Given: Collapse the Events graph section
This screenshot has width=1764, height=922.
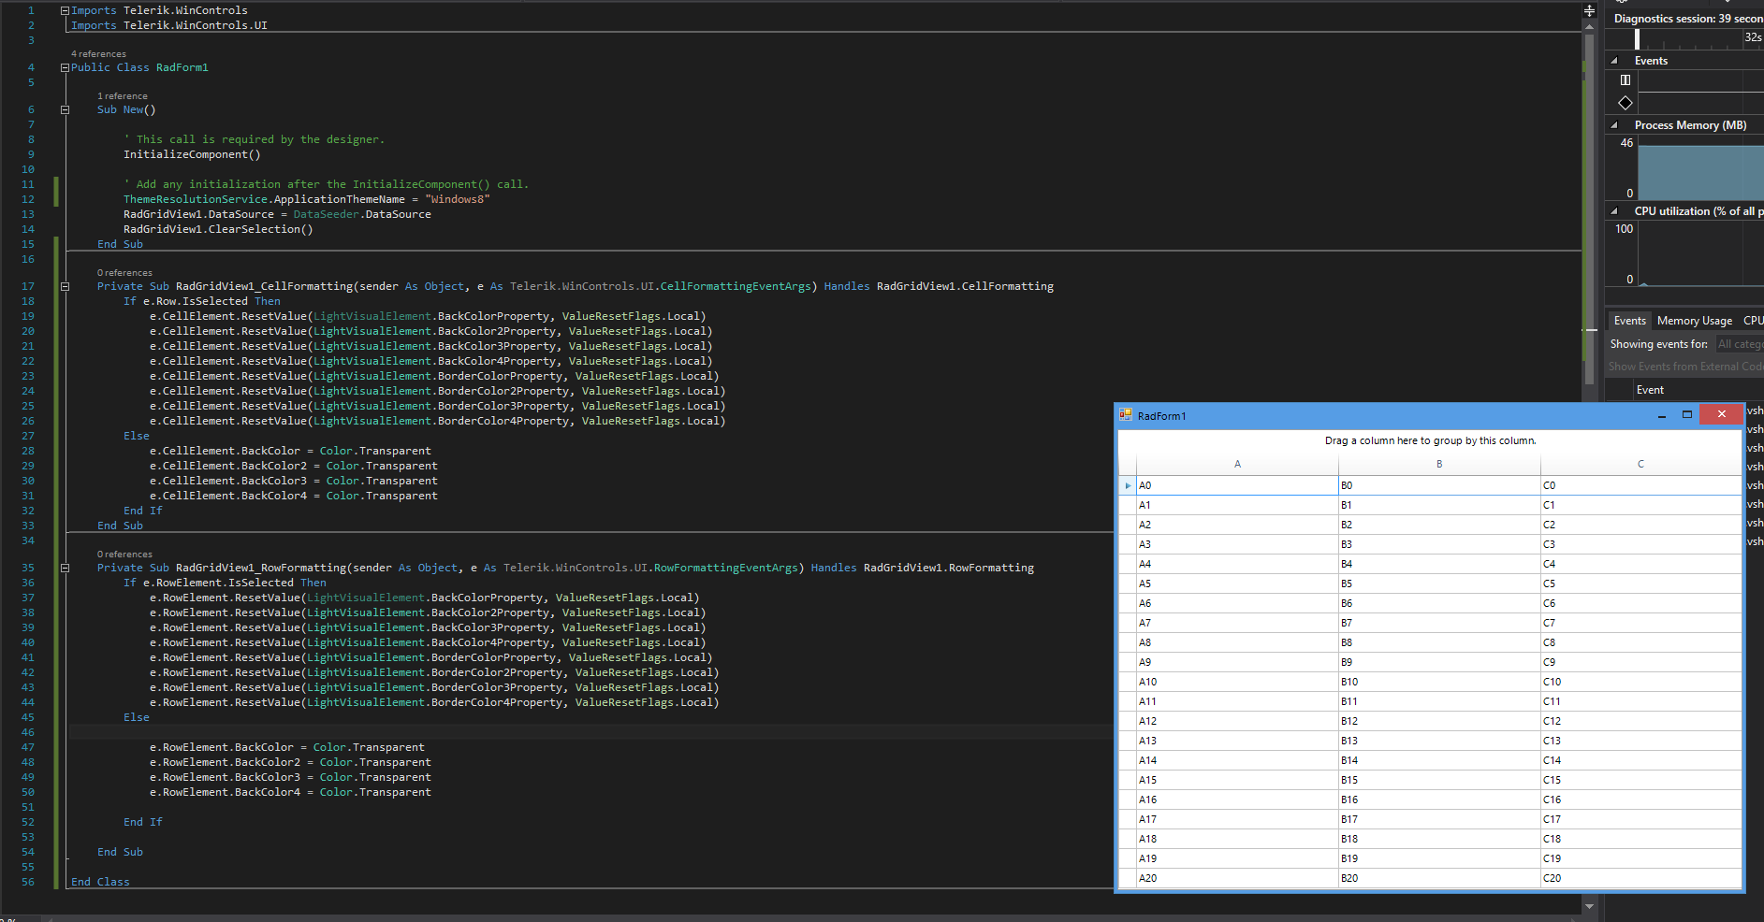Looking at the screenshot, I should 1614,61.
